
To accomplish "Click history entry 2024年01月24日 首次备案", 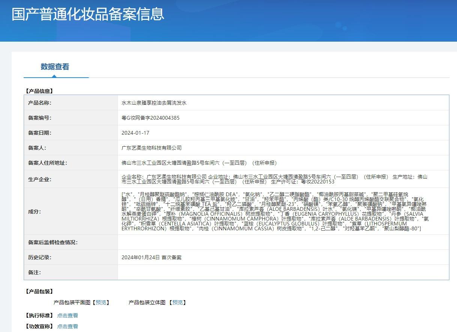I will [x=152, y=257].
